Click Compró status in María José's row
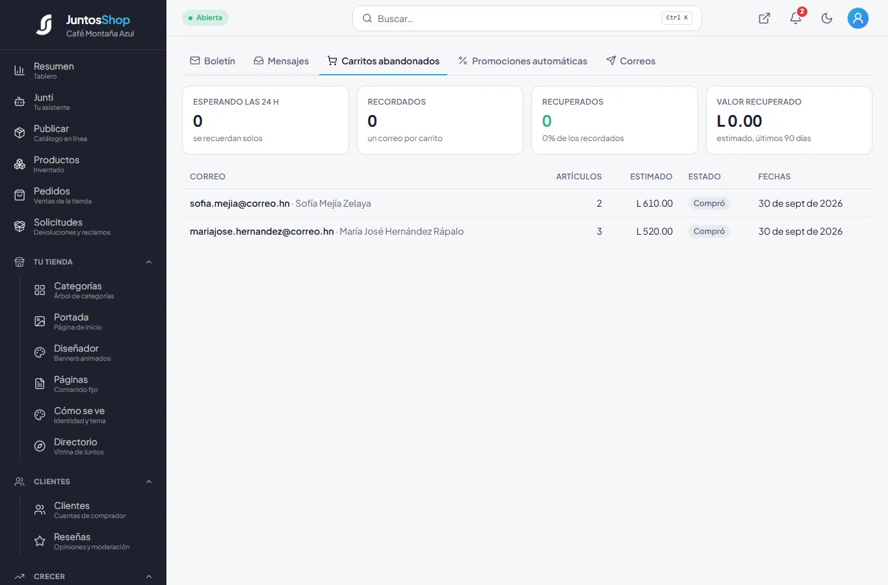 tap(709, 231)
